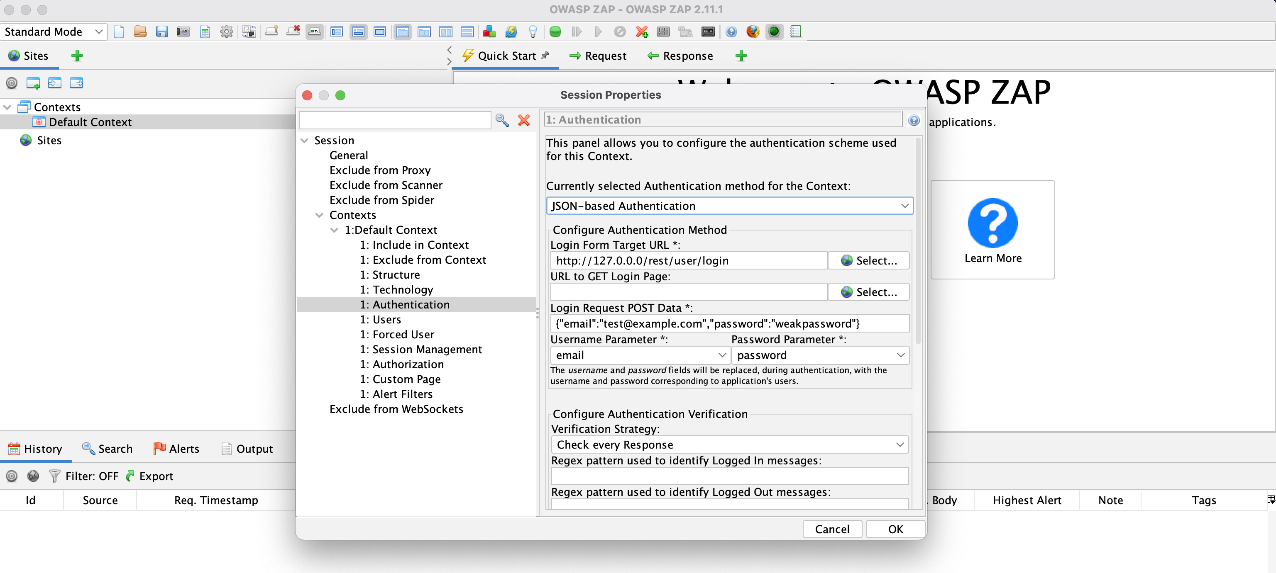Collapse Contexts node in the Sites panel
1276x573 pixels.
[x=7, y=107]
